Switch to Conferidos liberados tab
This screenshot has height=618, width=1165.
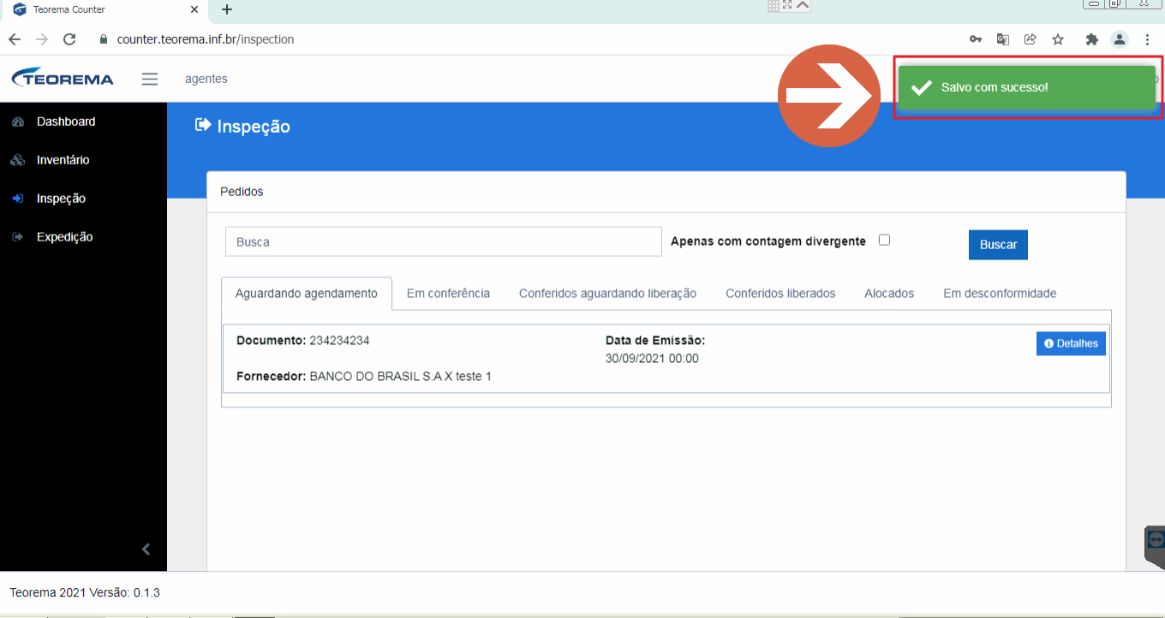(780, 294)
